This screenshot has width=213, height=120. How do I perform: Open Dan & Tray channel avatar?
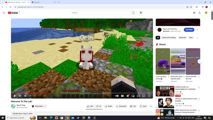[x=13, y=106]
